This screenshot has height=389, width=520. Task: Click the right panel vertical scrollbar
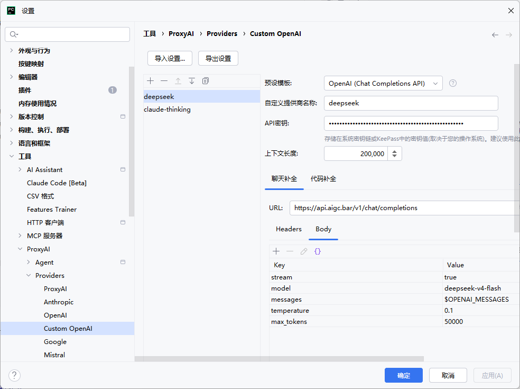pos(517,148)
